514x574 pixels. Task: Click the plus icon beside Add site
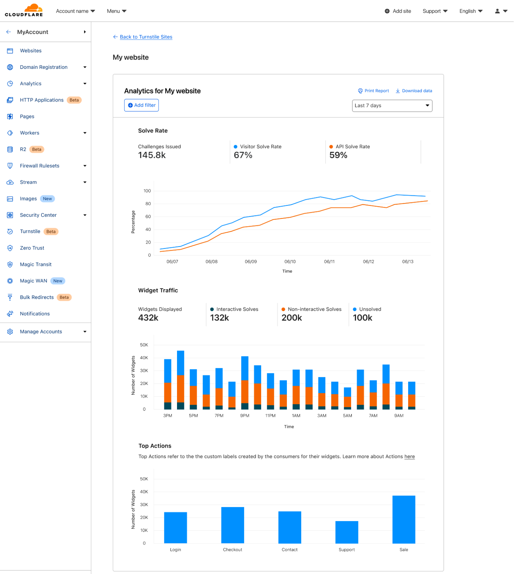tap(387, 11)
